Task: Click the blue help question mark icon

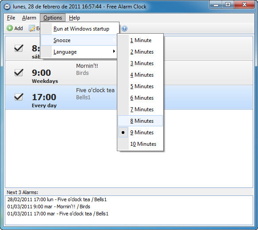Action: click(124, 28)
